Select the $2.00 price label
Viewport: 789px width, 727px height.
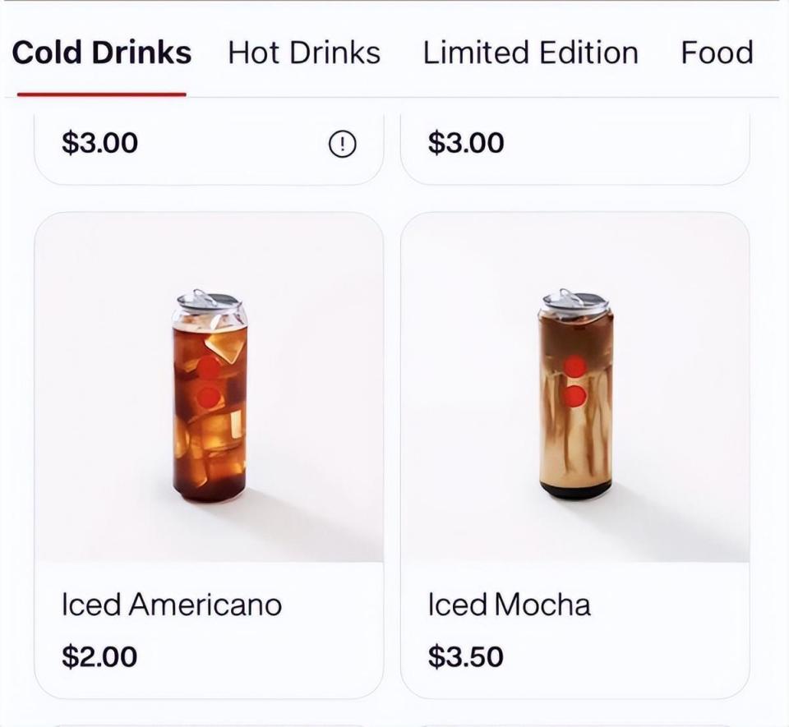pyautogui.click(x=99, y=656)
